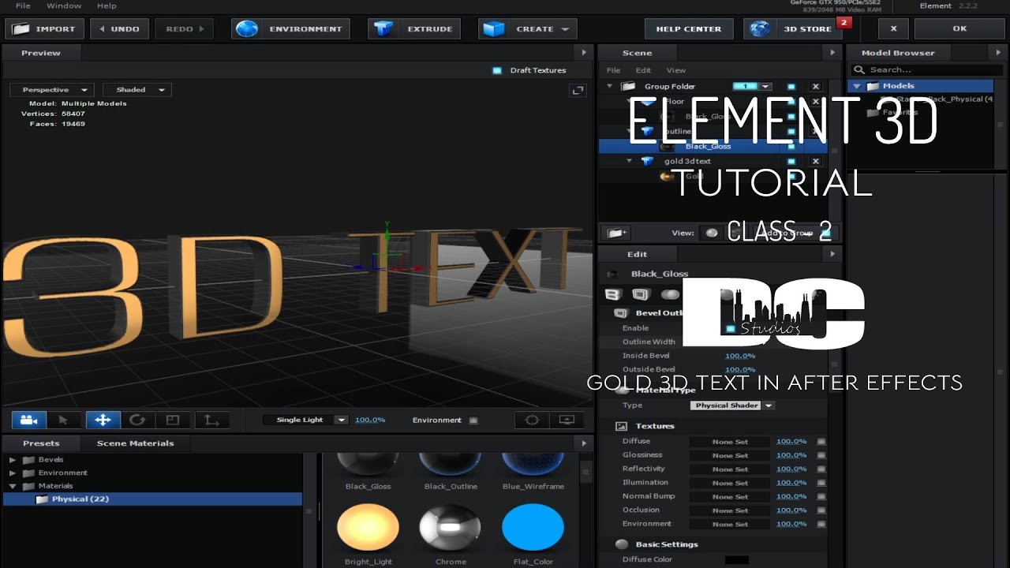
Task: Toggle the Glossiness texture checkbox
Action: click(821, 455)
